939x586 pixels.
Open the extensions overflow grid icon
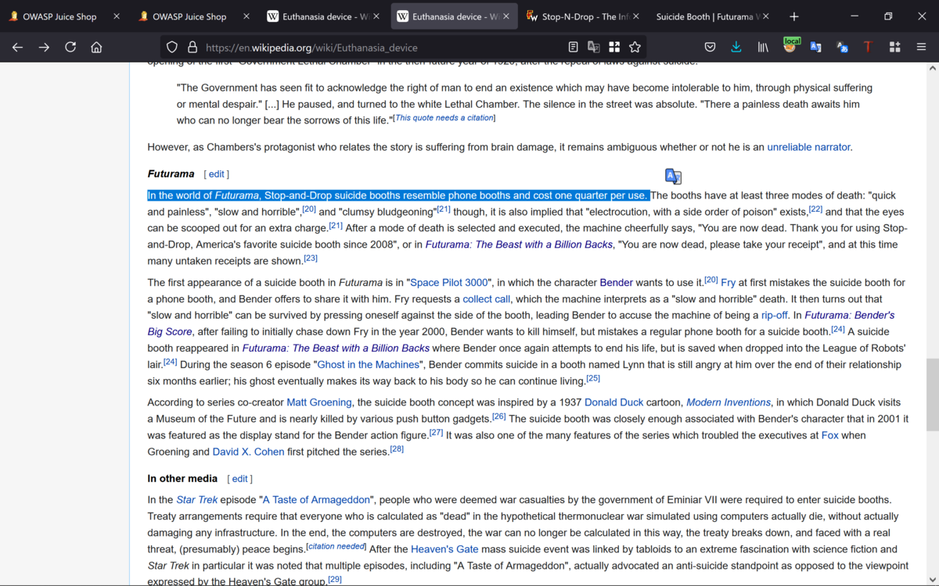tap(894, 47)
